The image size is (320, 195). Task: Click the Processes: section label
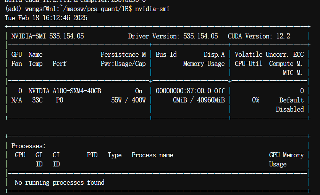point(29,146)
